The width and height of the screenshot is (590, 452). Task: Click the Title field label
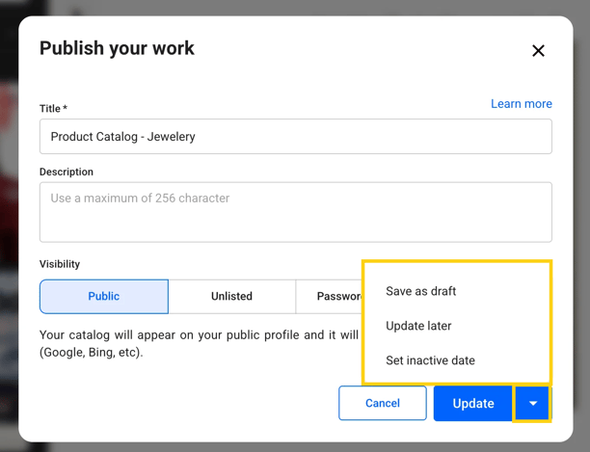[x=53, y=109]
